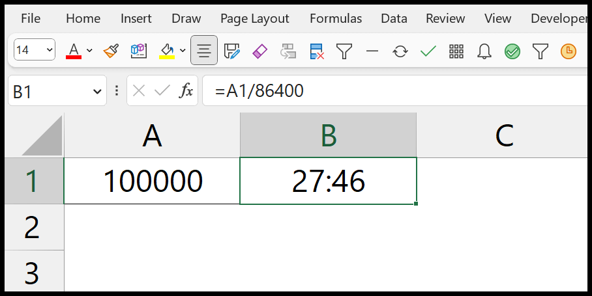
Task: Select cell A1 containing 100000
Action: pyautogui.click(x=152, y=181)
